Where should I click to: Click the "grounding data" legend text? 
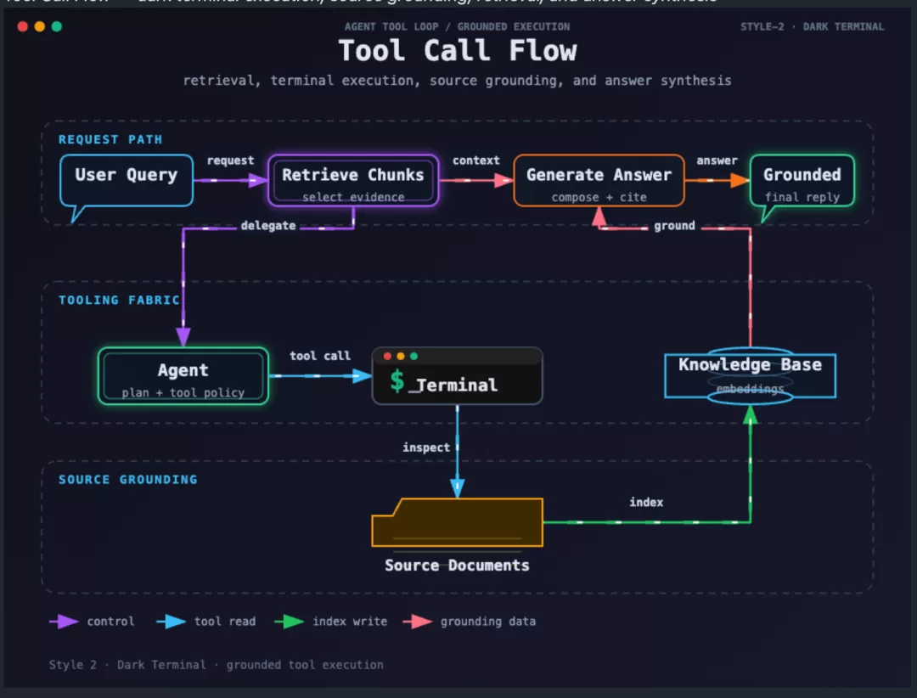point(488,622)
